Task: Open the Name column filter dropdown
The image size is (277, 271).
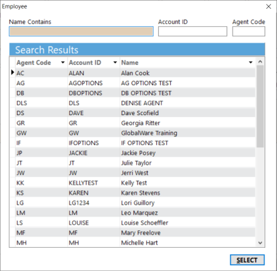Action: pos(251,63)
